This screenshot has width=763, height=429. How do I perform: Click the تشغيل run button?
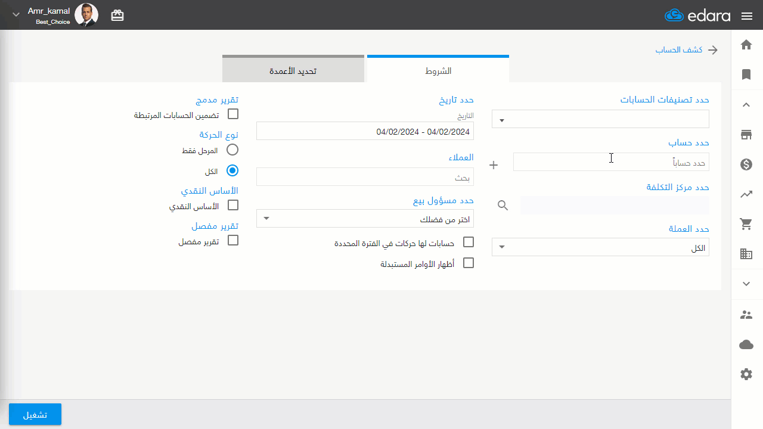(35, 415)
